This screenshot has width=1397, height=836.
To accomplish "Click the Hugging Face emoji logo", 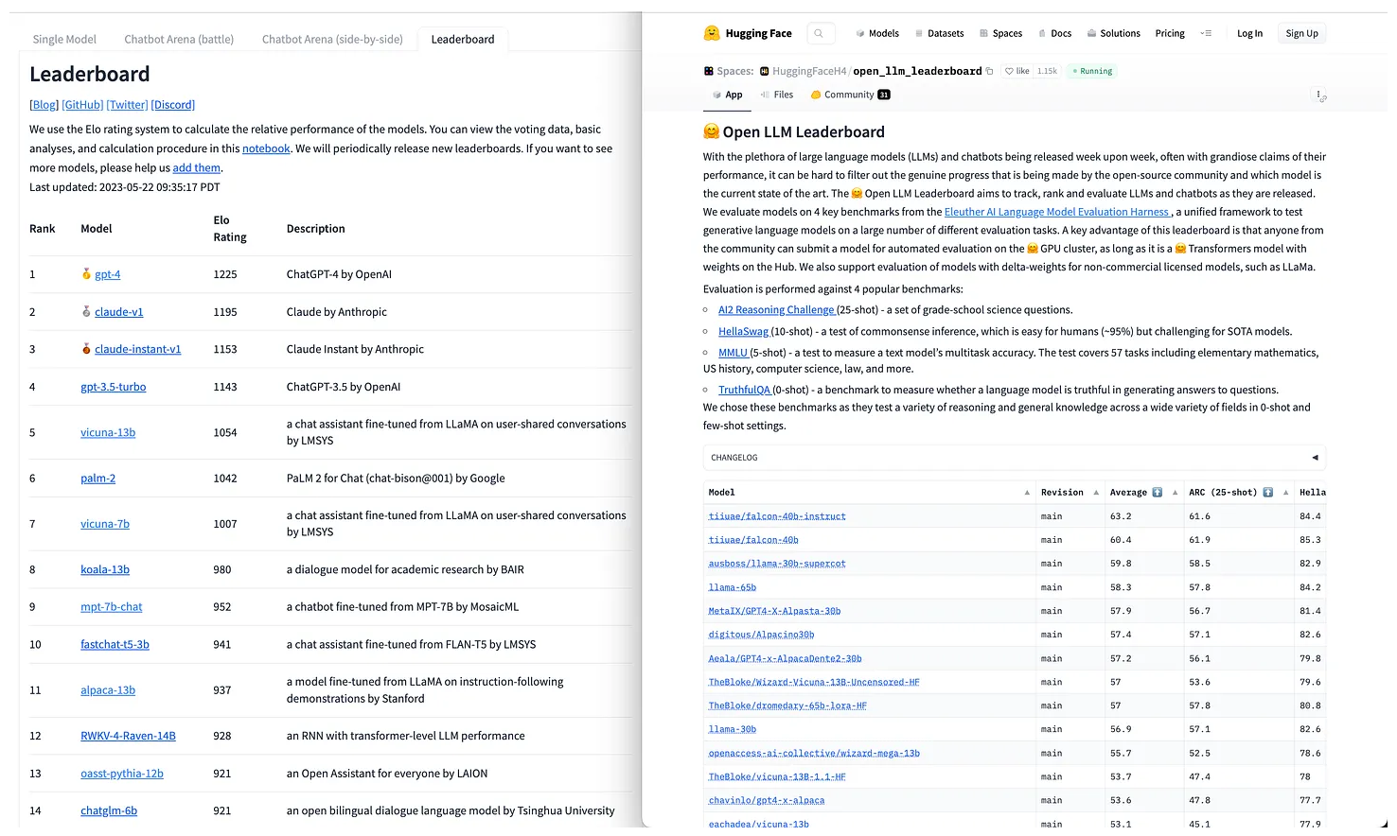I will coord(712,33).
